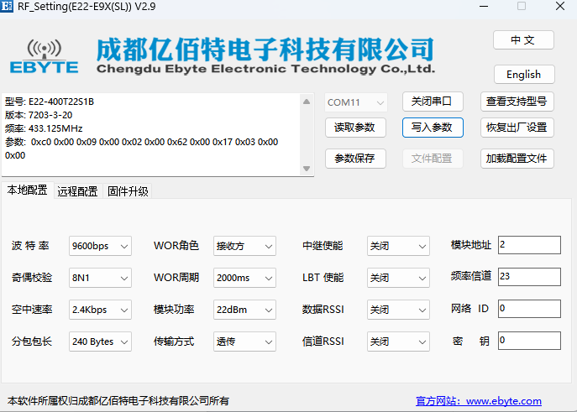Open the 固件升级 tab
This screenshot has width=577, height=412.
point(128,191)
